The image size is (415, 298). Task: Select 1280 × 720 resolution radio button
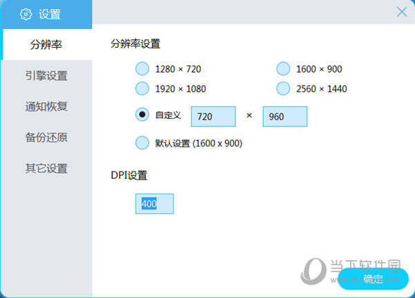(142, 68)
